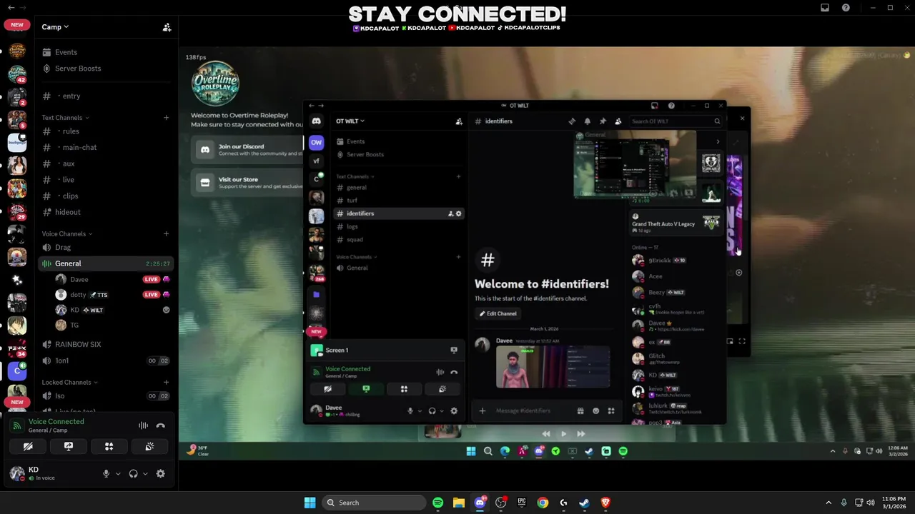The image size is (915, 514).
Task: Show hidden icons chevron in outer taskbar tray
Action: coord(829,503)
